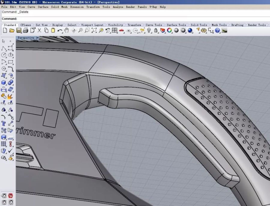
Task: Toggle the padlock lock objects icon
Action: (156, 30)
